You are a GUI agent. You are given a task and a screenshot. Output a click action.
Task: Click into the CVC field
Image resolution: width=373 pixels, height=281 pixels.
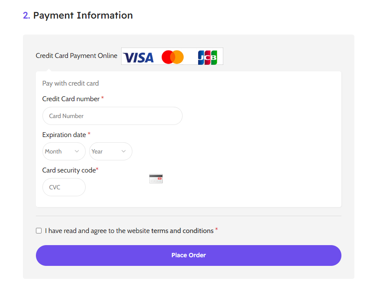coord(64,187)
